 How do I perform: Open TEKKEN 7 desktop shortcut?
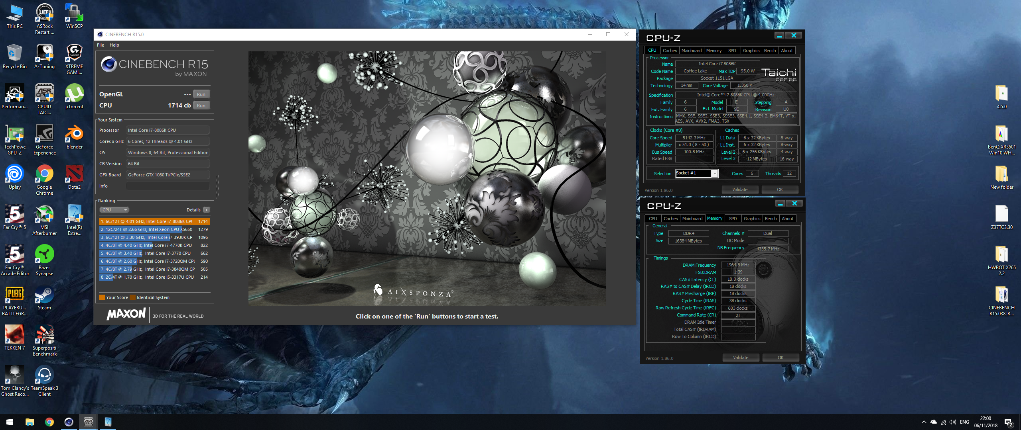pyautogui.click(x=15, y=338)
